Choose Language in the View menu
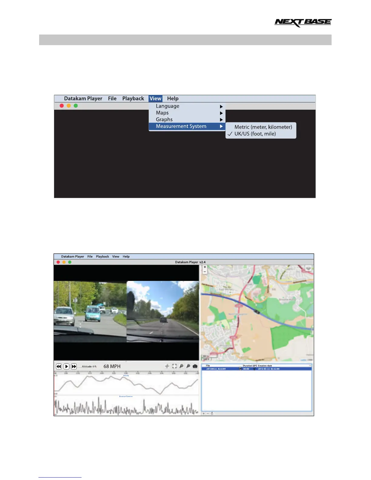Viewport: 371px width, 480px height. (x=187, y=106)
